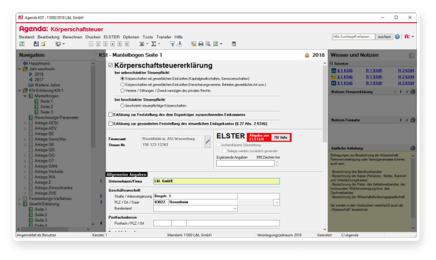Click the save (diskette) toolbar icon
This screenshot has height=260, width=436.
point(36,44)
